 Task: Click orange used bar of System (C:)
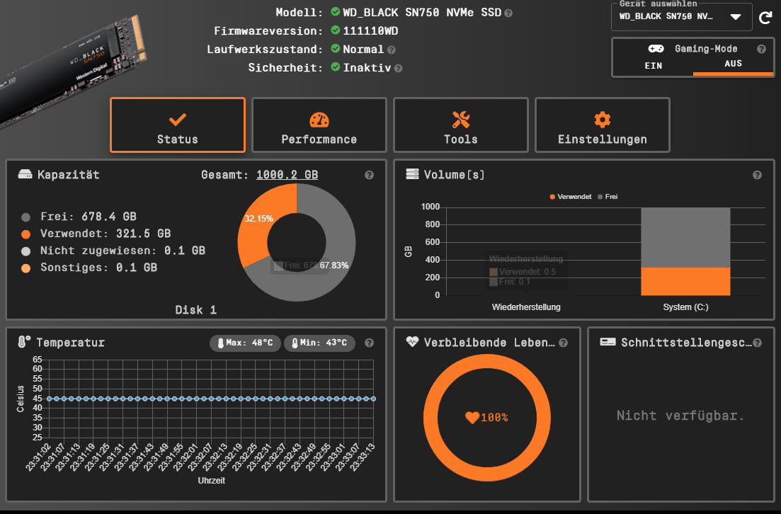tap(685, 281)
